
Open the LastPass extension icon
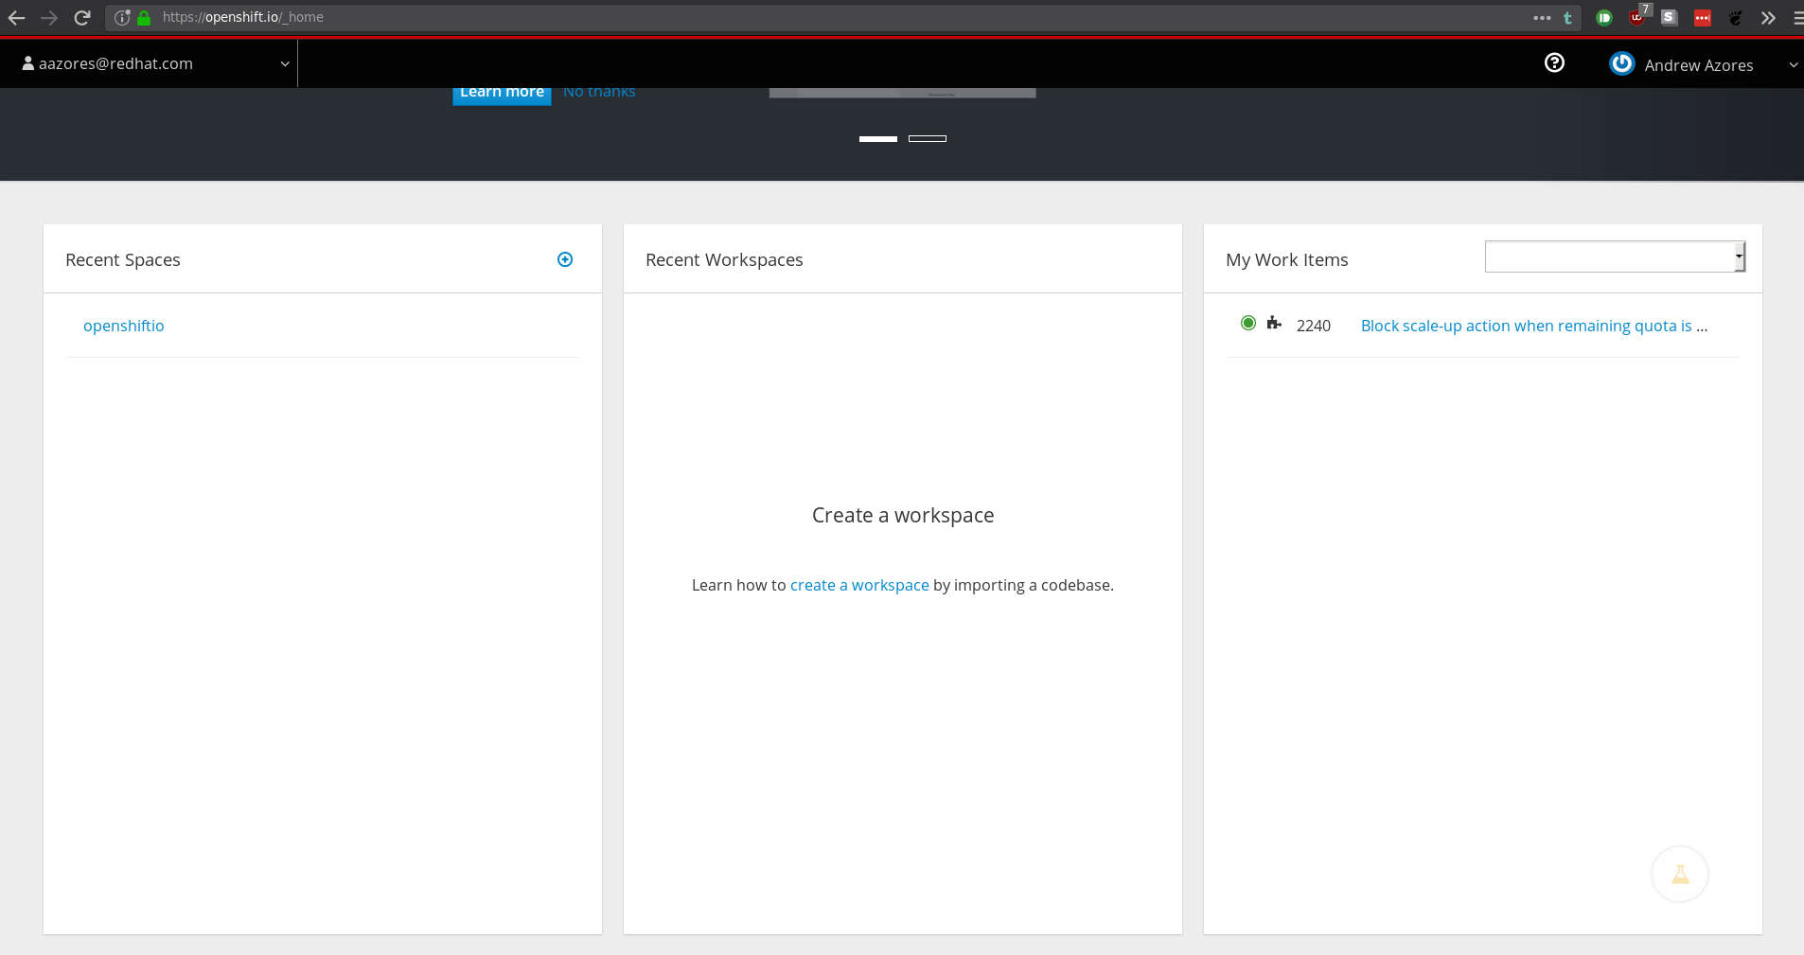(1701, 17)
